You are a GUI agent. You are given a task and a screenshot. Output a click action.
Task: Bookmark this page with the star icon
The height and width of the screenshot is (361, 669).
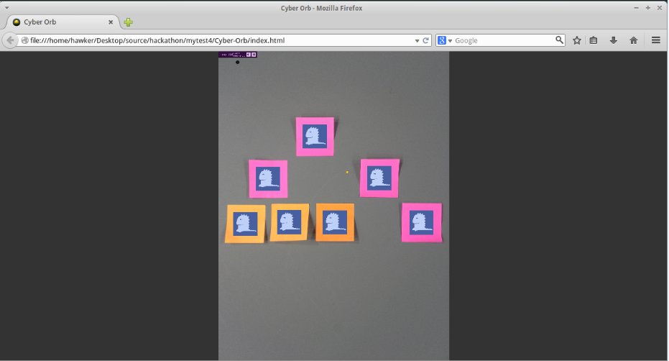[577, 40]
